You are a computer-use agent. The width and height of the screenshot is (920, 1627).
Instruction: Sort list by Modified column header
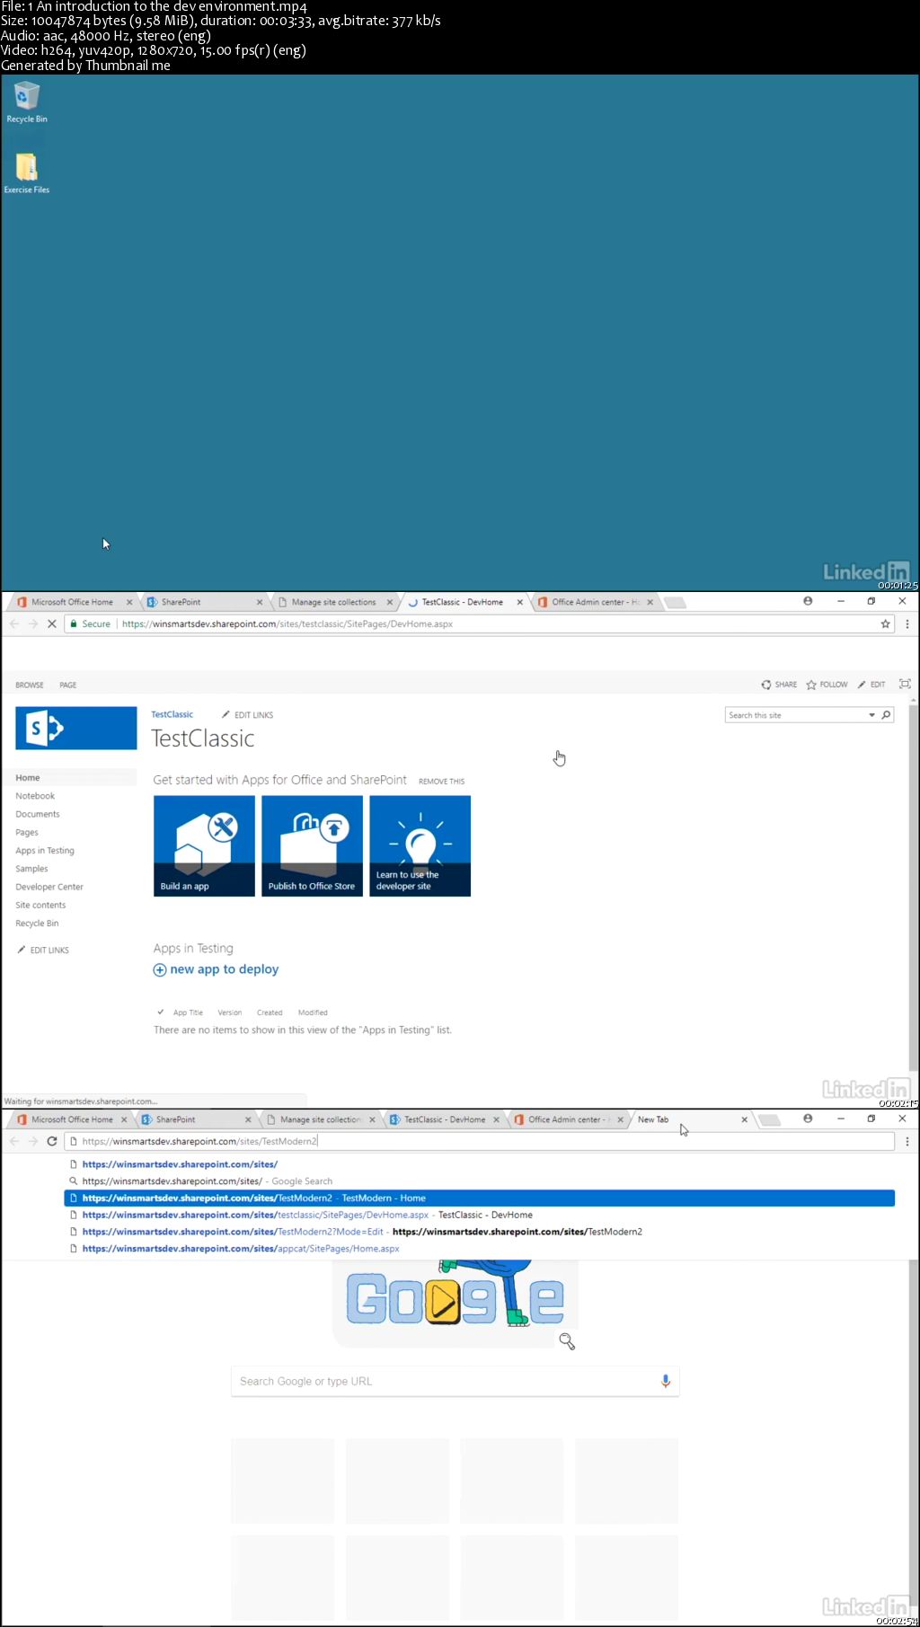pos(313,1012)
